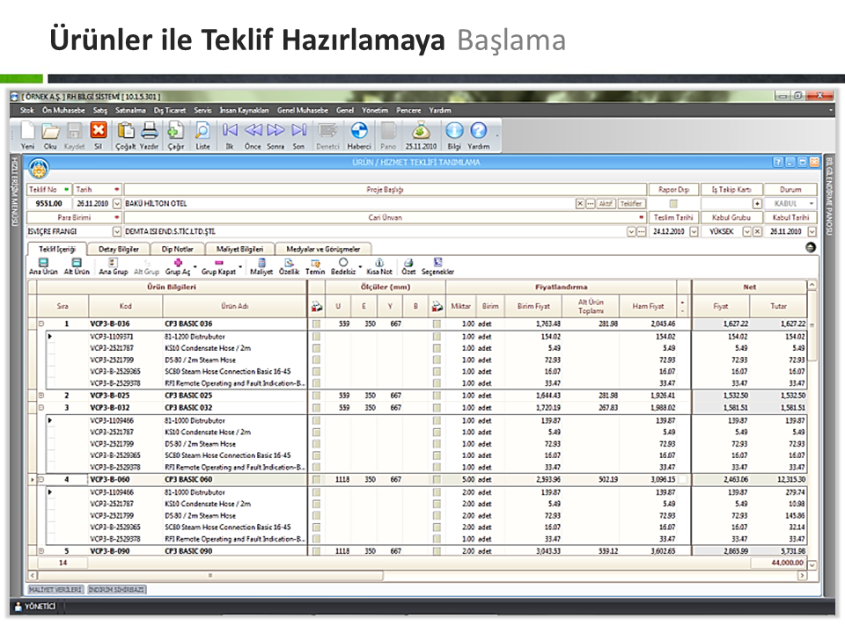The width and height of the screenshot is (845, 633).
Task: Click the Aktif button
Action: (x=606, y=203)
